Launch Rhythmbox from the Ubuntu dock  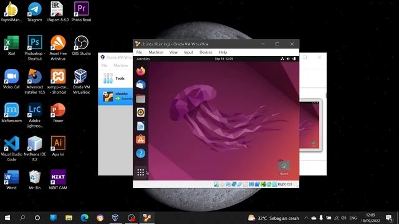[x=141, y=112]
